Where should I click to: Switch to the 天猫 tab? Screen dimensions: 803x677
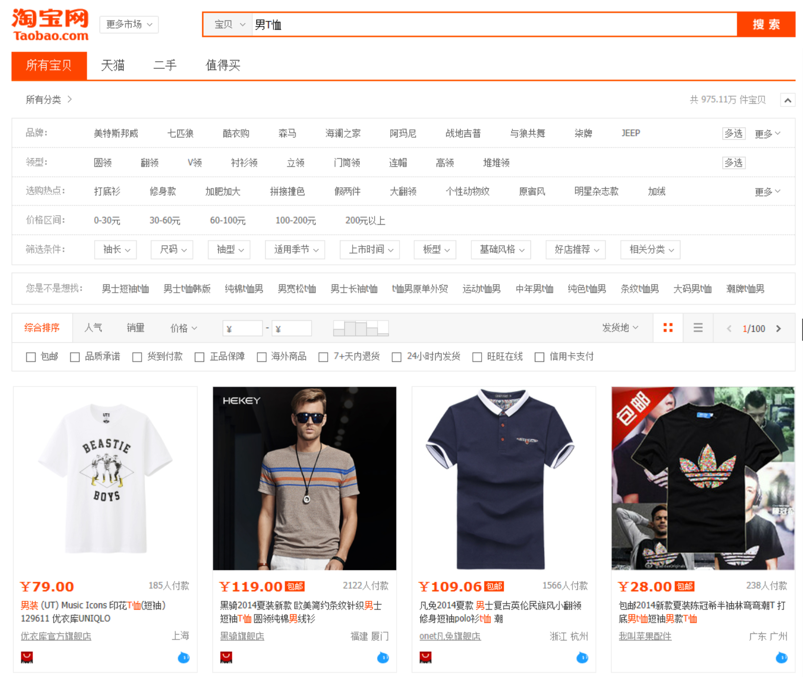click(112, 66)
